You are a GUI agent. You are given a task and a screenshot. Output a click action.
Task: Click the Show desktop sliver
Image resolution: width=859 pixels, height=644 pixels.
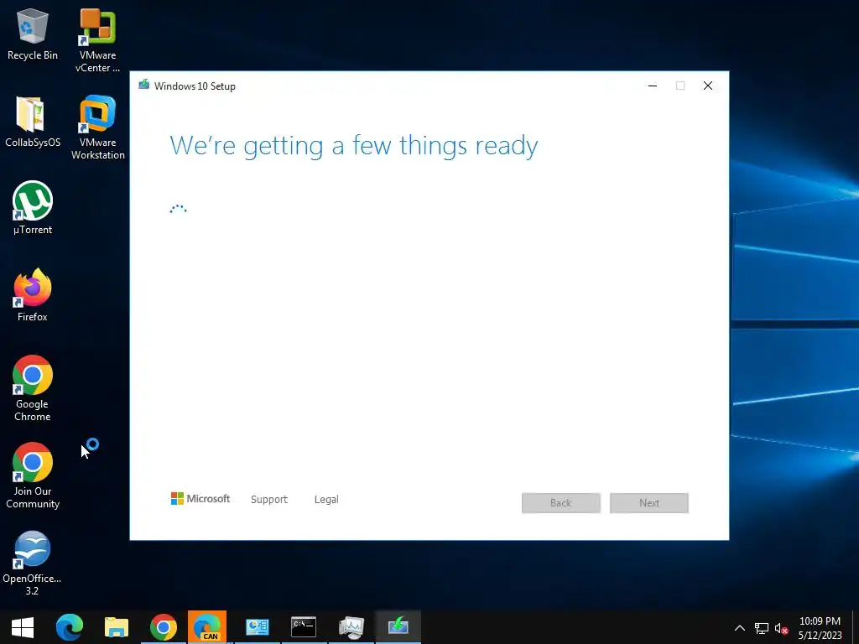(856, 627)
